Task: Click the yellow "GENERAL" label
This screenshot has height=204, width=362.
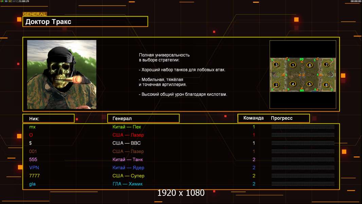Action: tap(35, 14)
